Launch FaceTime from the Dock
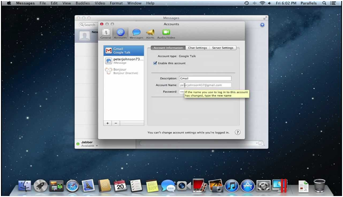The image size is (343, 197). [x=184, y=186]
